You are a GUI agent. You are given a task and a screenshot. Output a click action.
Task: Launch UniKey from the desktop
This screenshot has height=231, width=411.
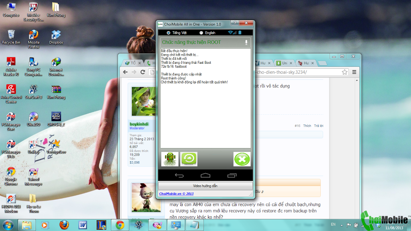click(34, 147)
